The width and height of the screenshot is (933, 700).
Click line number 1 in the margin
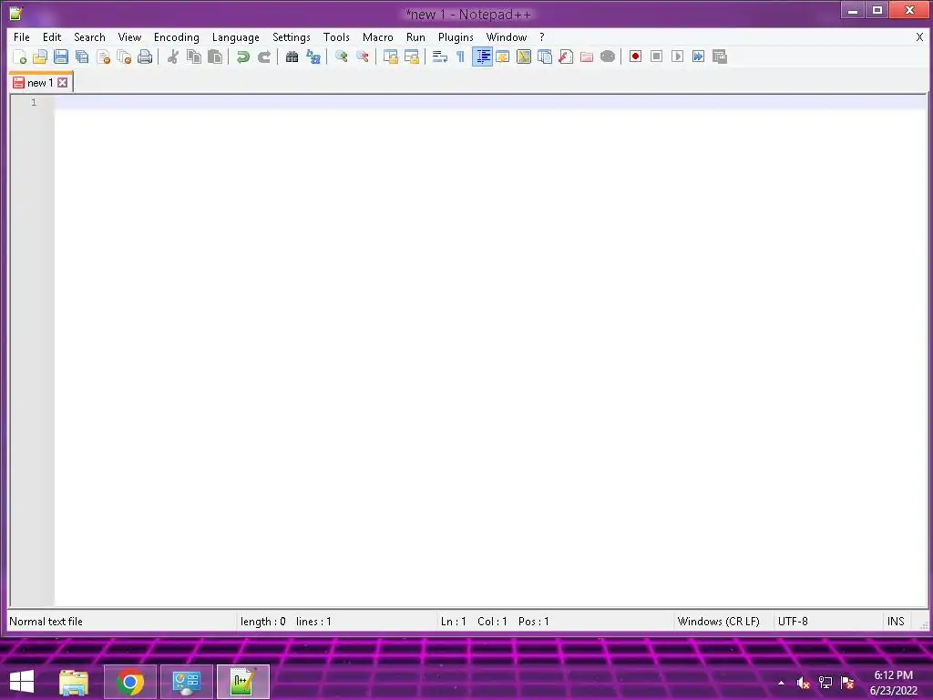[x=34, y=102]
